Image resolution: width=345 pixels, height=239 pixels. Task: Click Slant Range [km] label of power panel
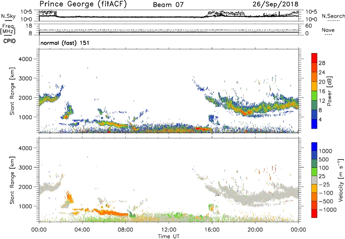pyautogui.click(x=12, y=91)
